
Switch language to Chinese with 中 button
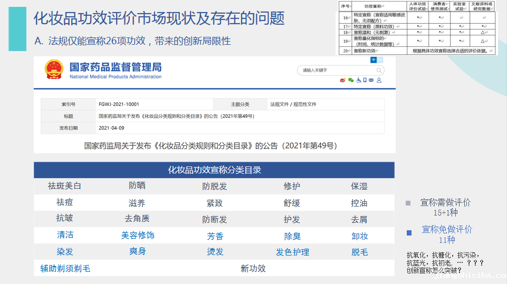374,60
